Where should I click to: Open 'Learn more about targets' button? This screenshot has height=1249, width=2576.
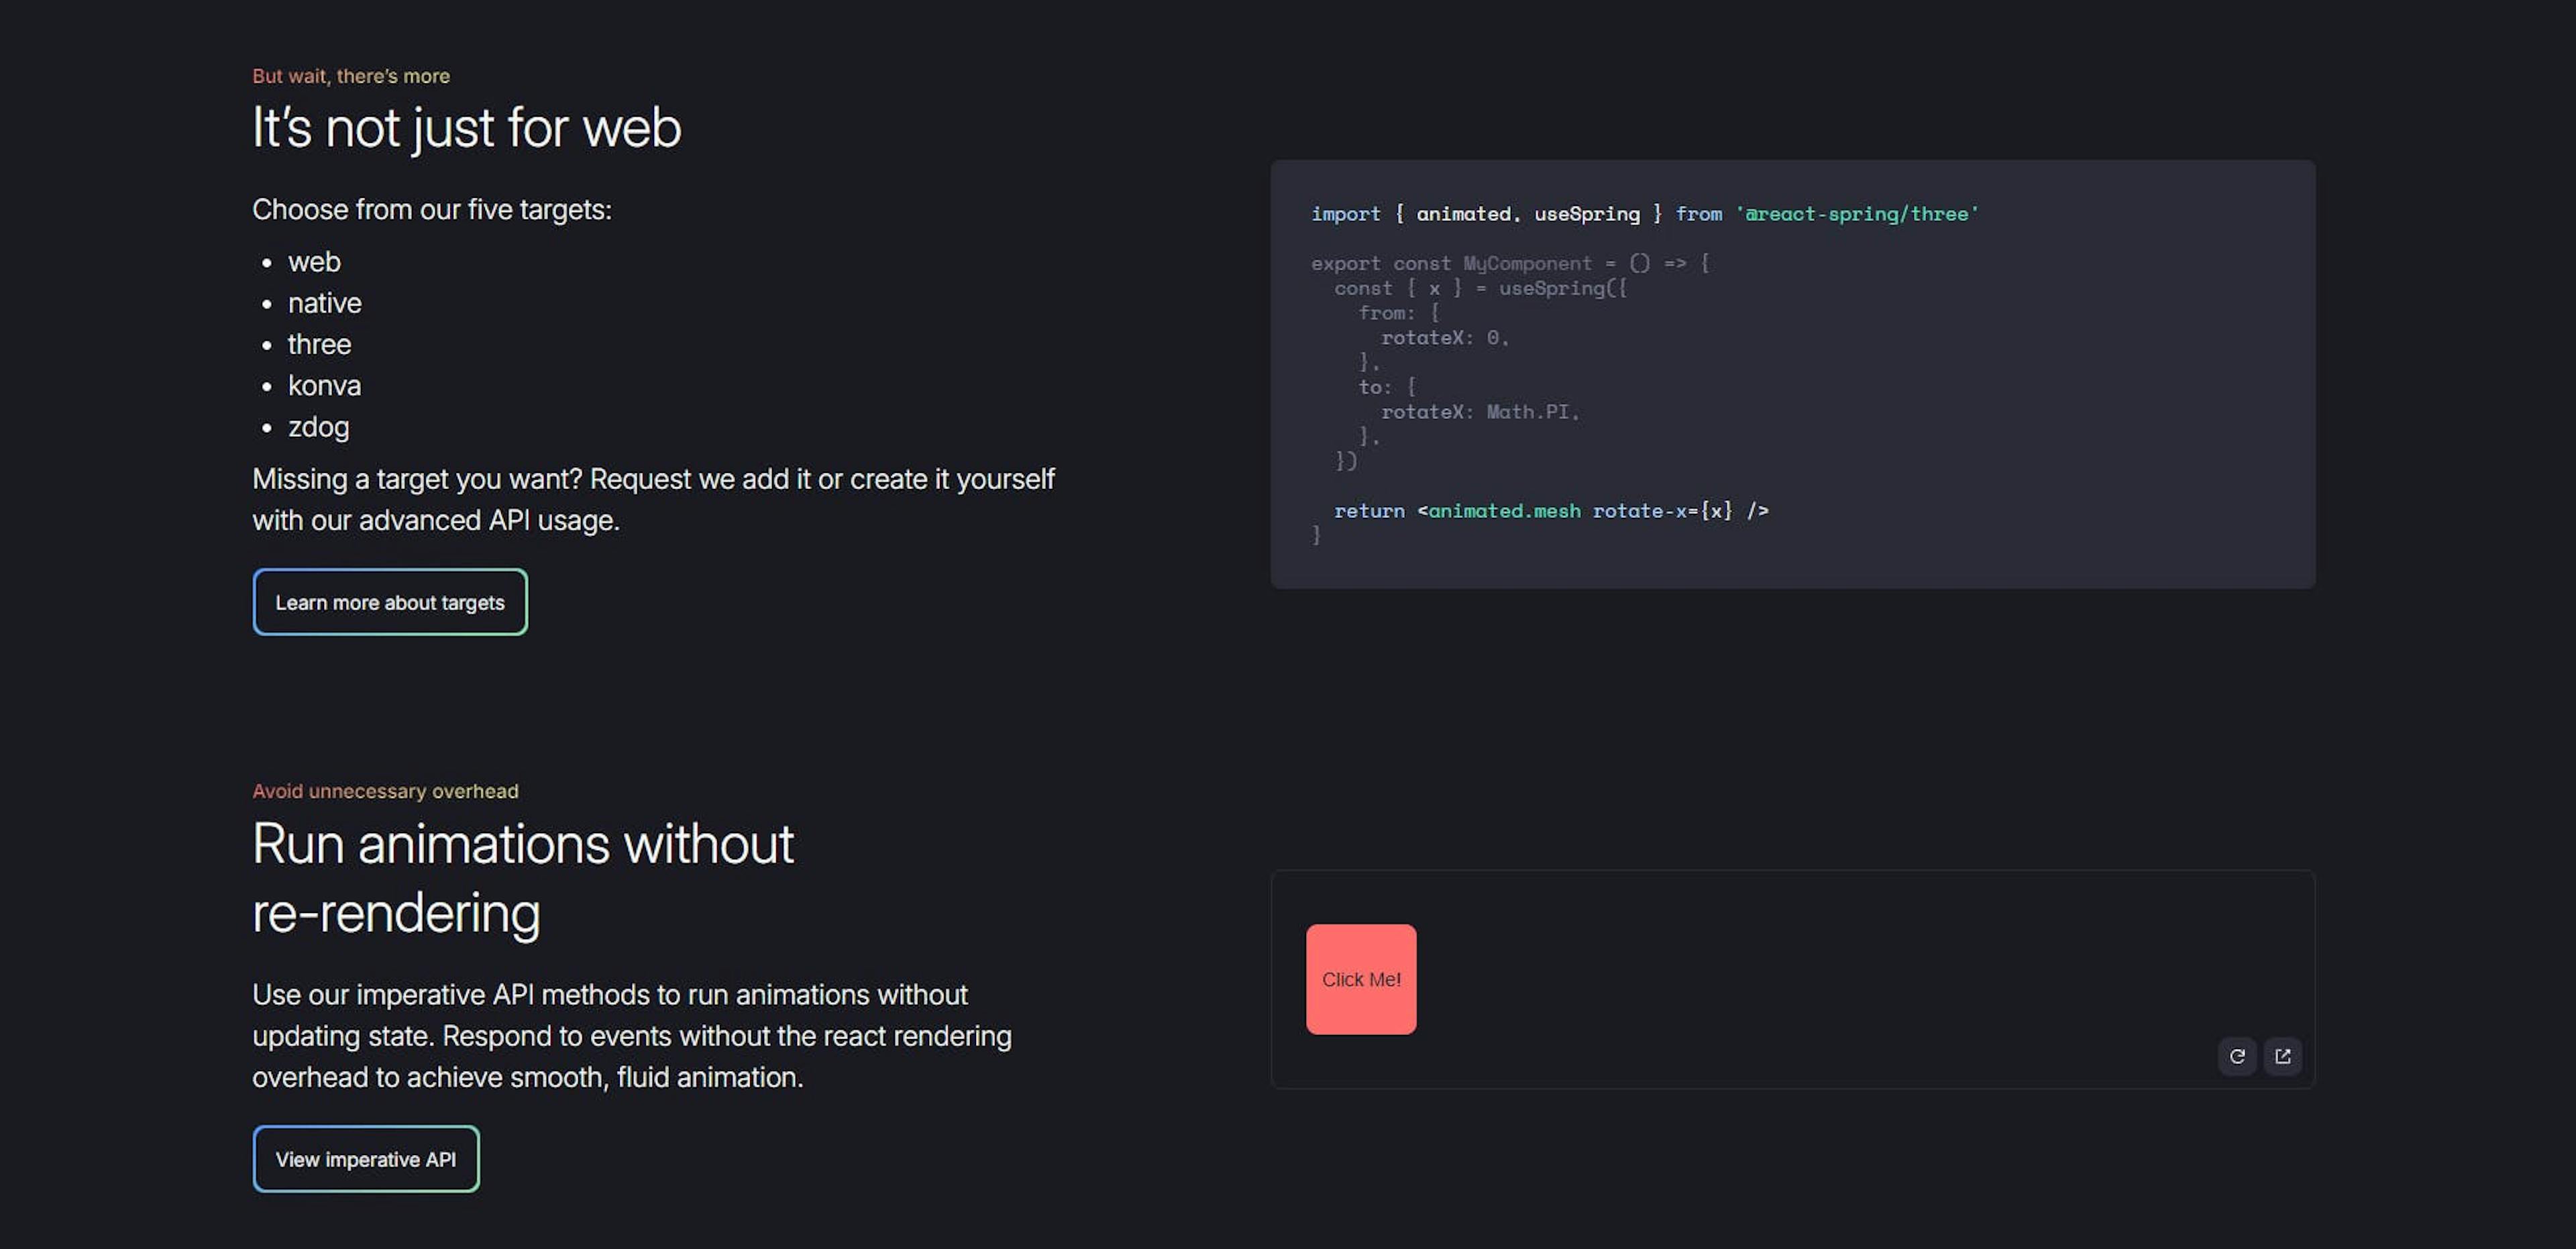pyautogui.click(x=390, y=602)
